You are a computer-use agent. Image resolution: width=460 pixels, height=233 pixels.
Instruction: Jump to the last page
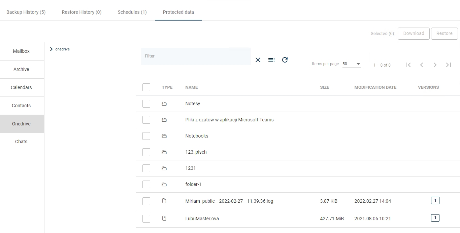click(x=449, y=65)
